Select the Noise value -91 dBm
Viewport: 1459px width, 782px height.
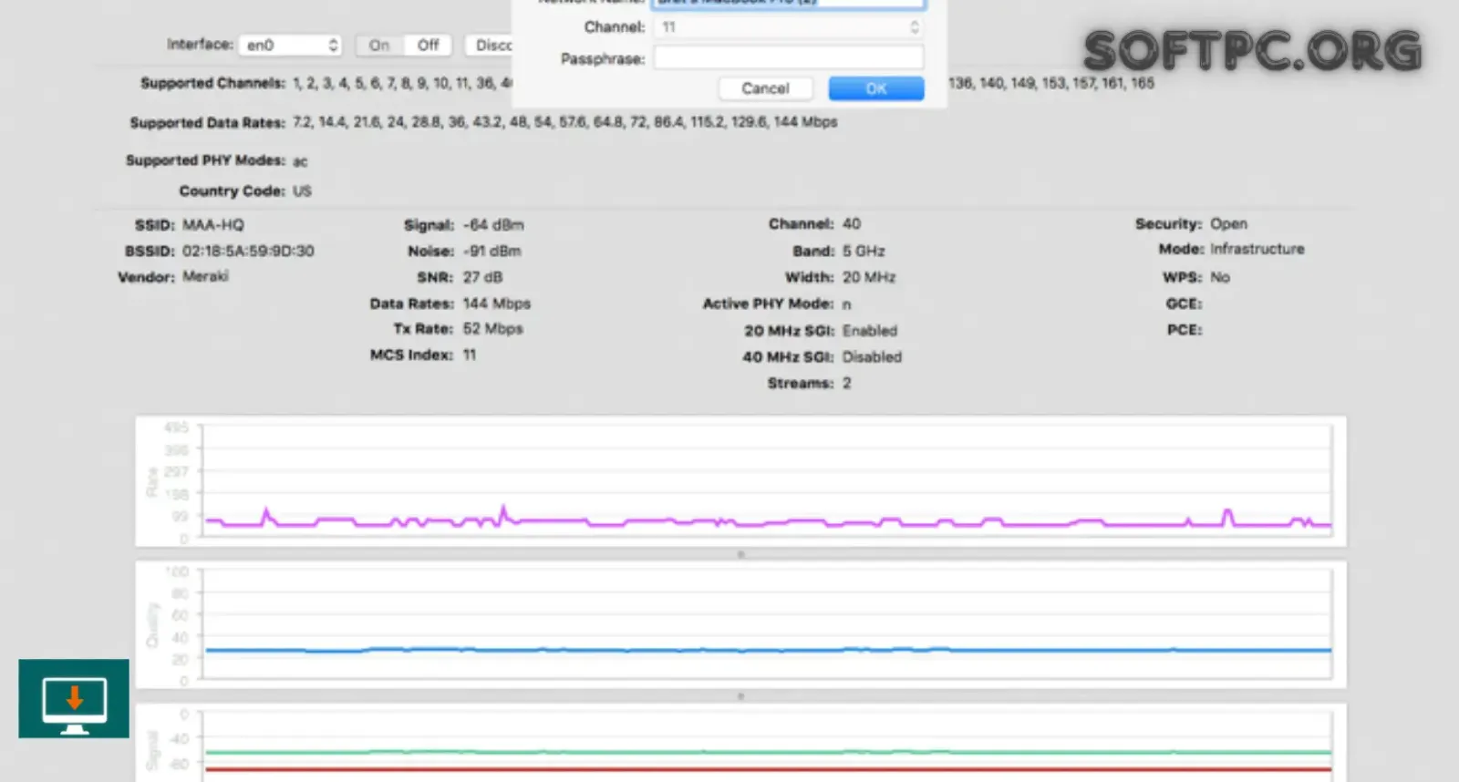coord(492,251)
